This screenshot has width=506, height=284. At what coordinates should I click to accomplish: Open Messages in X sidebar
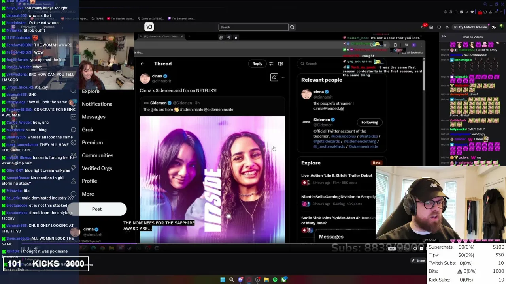pyautogui.click(x=94, y=117)
